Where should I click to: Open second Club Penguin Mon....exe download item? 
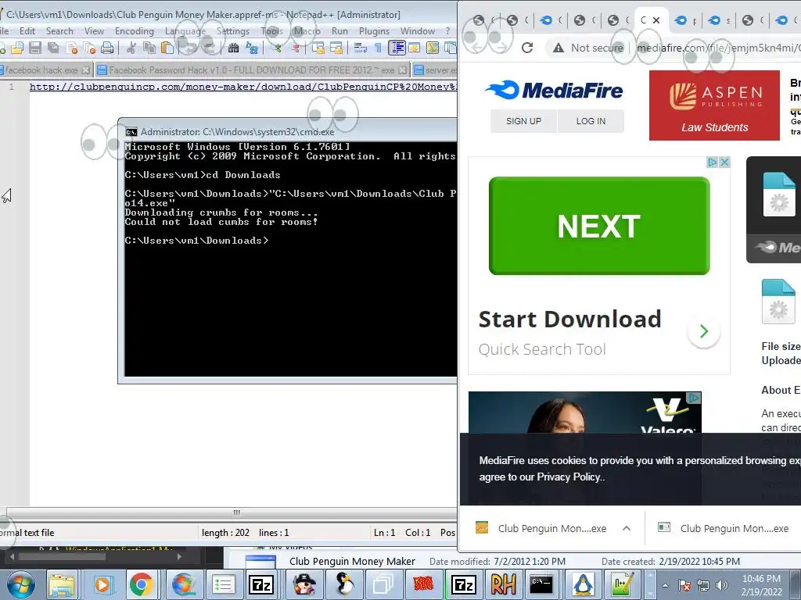725,529
